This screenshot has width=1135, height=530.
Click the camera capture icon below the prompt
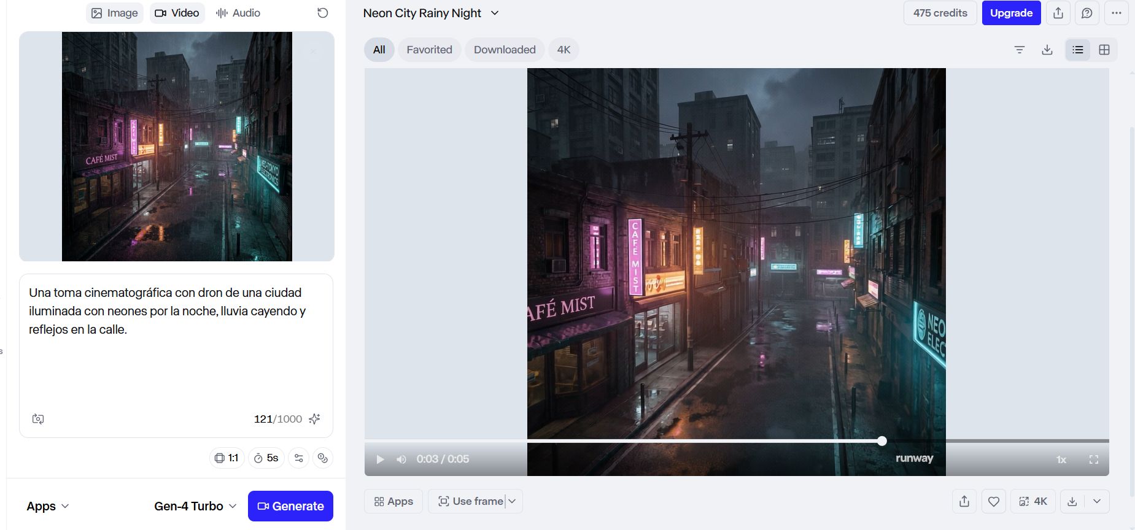(x=38, y=419)
